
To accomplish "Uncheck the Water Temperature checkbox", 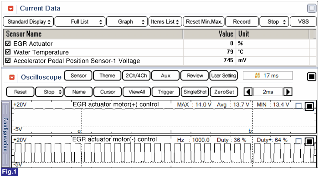I will click(8, 52).
